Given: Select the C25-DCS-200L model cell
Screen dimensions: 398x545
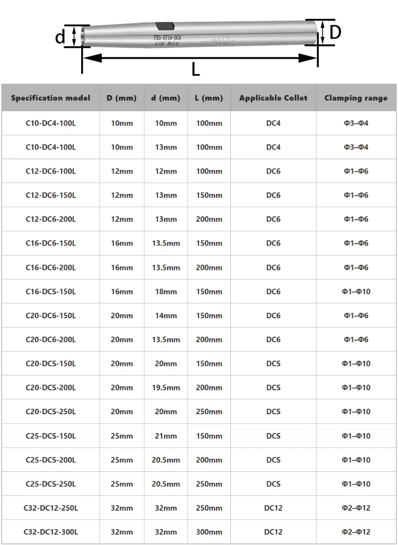Looking at the screenshot, I should tap(51, 460).
